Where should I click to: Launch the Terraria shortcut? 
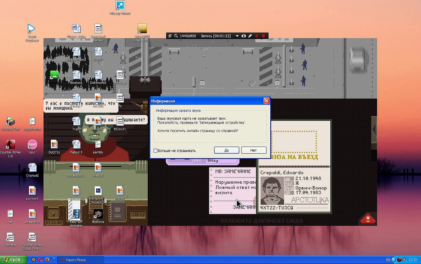tap(10, 239)
